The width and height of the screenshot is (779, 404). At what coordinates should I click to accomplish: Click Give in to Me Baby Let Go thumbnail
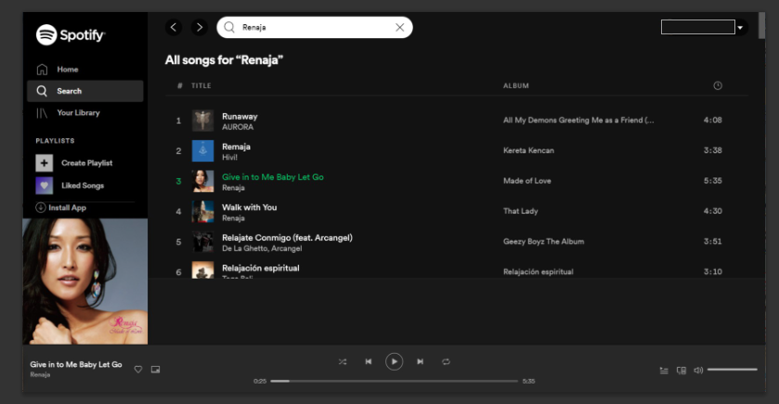202,181
